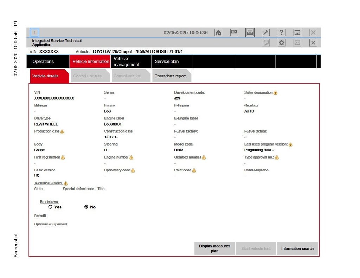Click warning icon beside Production date

pyautogui.click(x=62, y=131)
